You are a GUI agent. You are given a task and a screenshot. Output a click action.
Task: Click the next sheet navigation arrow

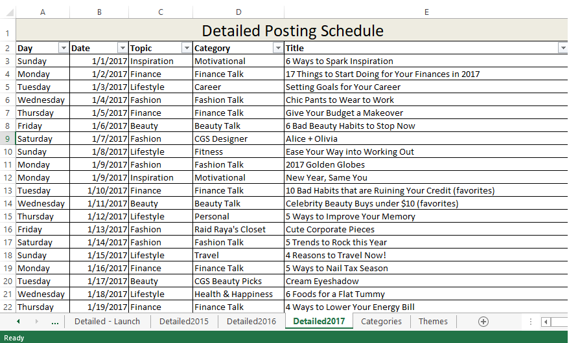(x=37, y=321)
